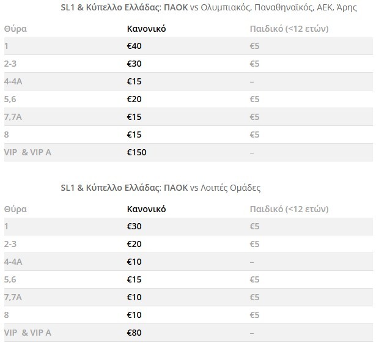Click the €5 child price for gate 8 in the Λοιπές Ομάδες table
Viewport: 376px width, 343px height.
pos(255,315)
